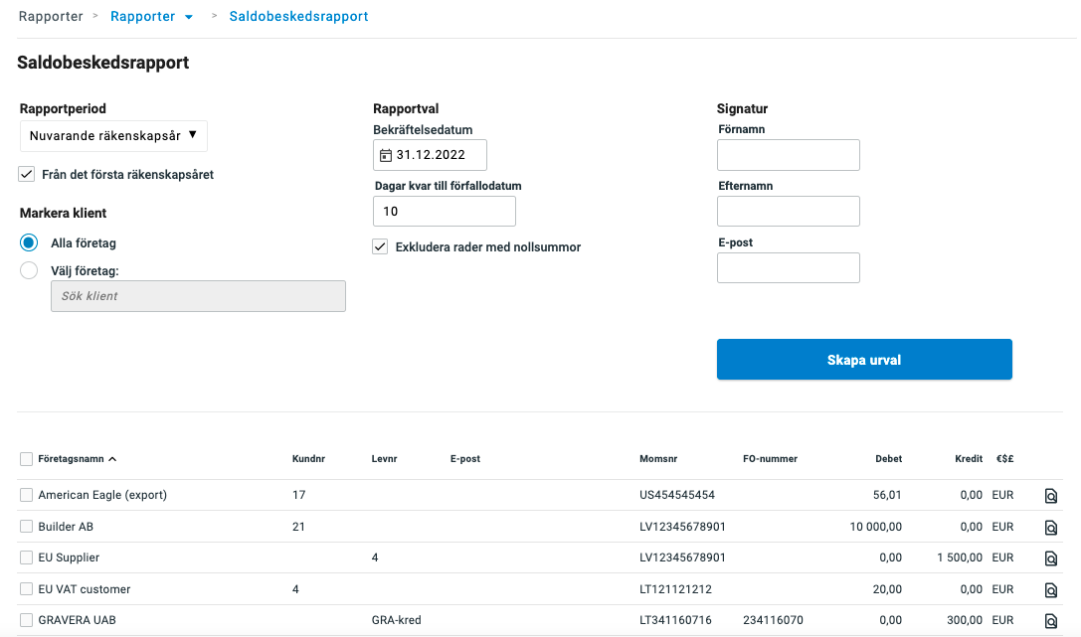
Task: Open preview icon for American Eagle (export) row
Action: (x=1050, y=496)
